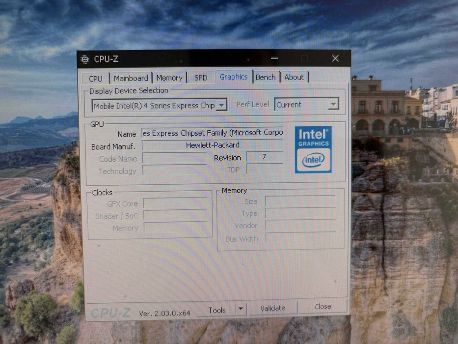Minimize the CPU-Z window

point(274,58)
